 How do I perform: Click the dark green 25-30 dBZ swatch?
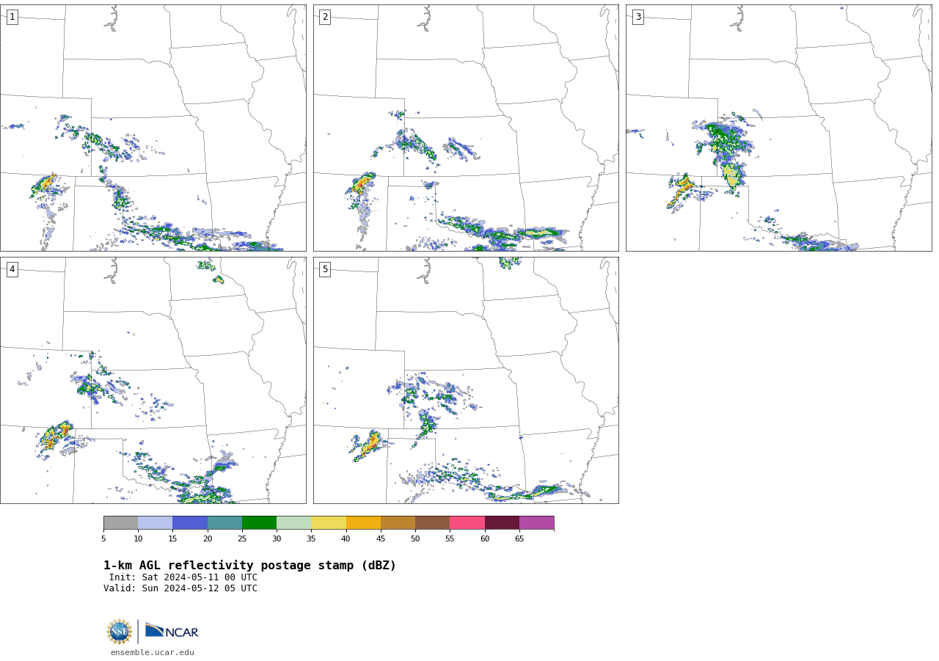tap(259, 522)
